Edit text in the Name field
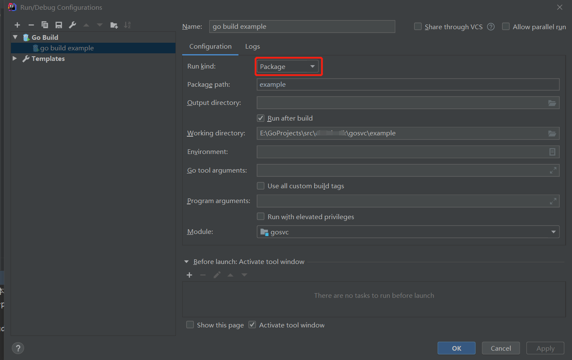 [302, 26]
